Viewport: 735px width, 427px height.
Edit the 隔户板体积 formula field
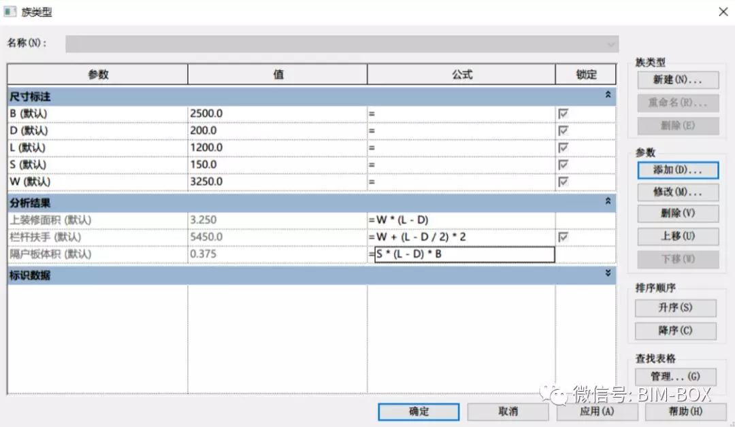tap(465, 254)
